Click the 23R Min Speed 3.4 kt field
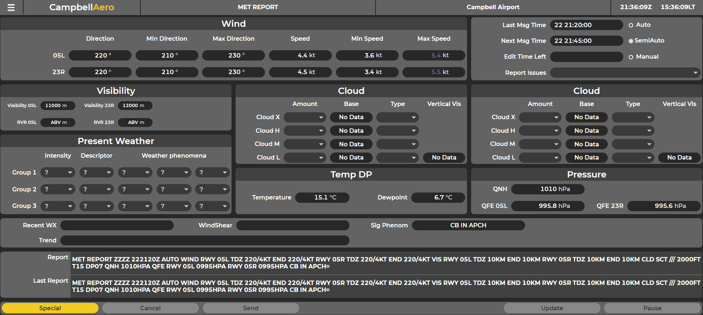 (367, 72)
